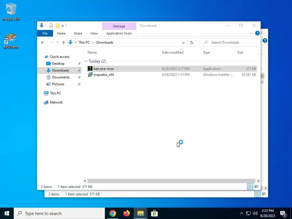Click This PC in the address bar
The width and height of the screenshot is (292, 219).
pos(84,42)
